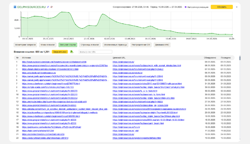The width and height of the screenshot is (250, 144).
Task: Click the Внешние ссылки: 500 из 1,291 counter text
Action: coord(32,52)
